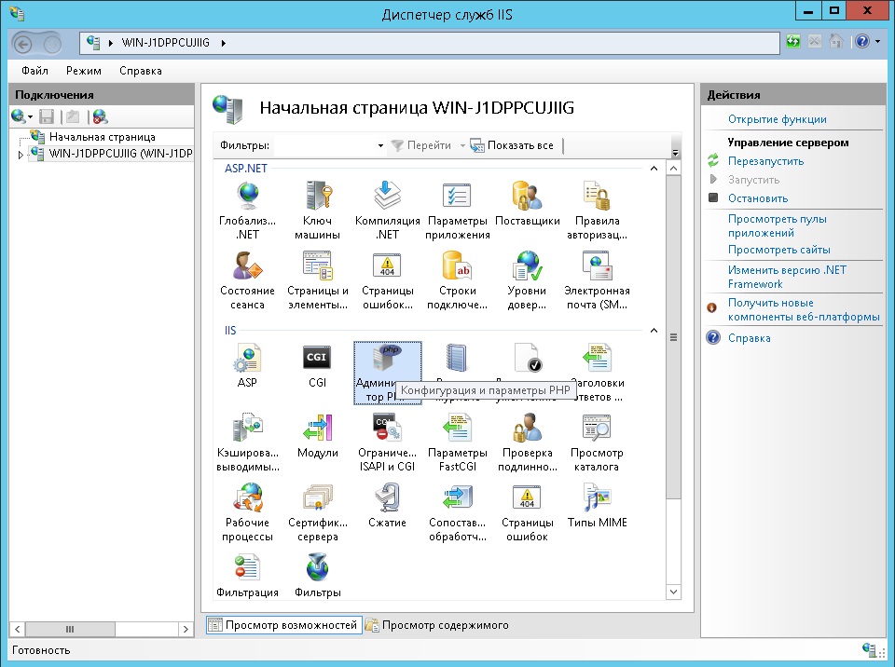
Task: Click Просмотреть сайты link
Action: pos(778,250)
